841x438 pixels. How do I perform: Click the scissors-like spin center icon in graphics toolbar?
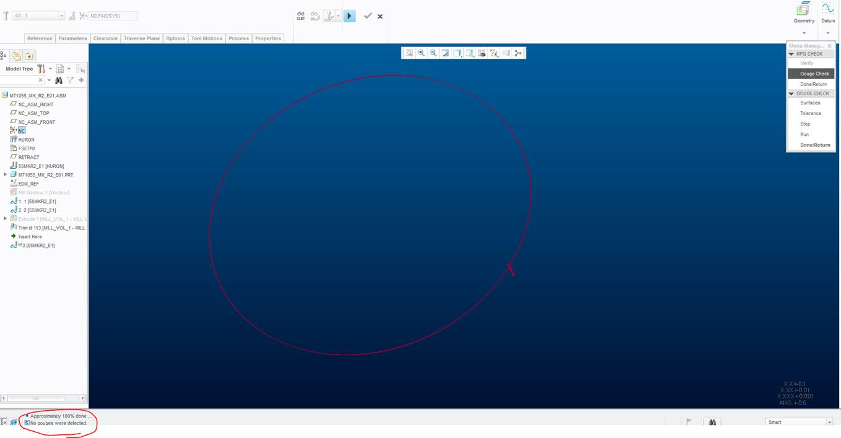pos(518,53)
